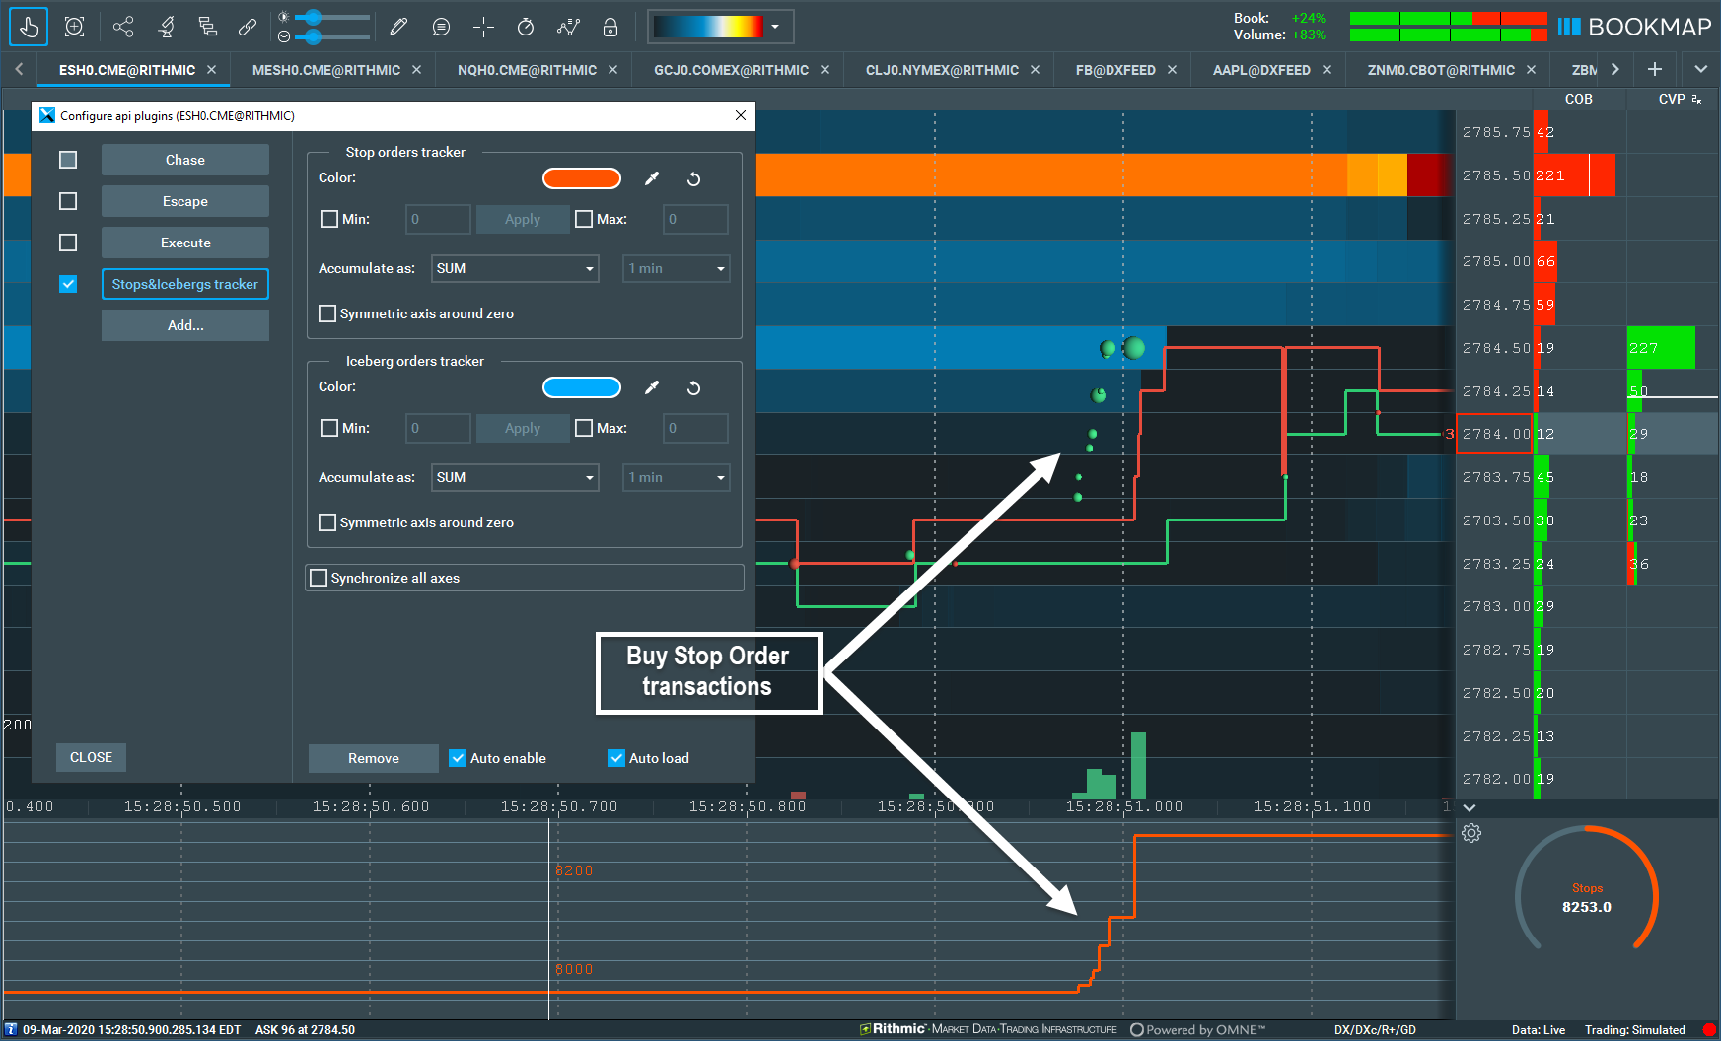Screen dimensions: 1721x1041
Task: Open Stop orders Accumulate as SUM dropdown
Action: coord(515,268)
